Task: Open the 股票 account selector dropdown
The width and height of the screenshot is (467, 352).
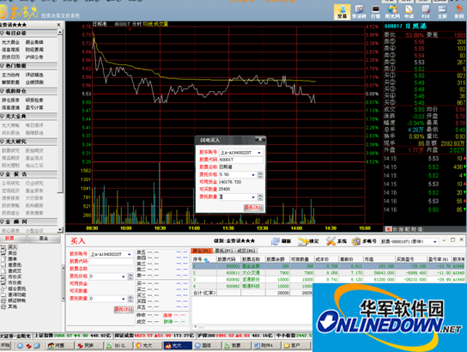Action: coord(435,241)
